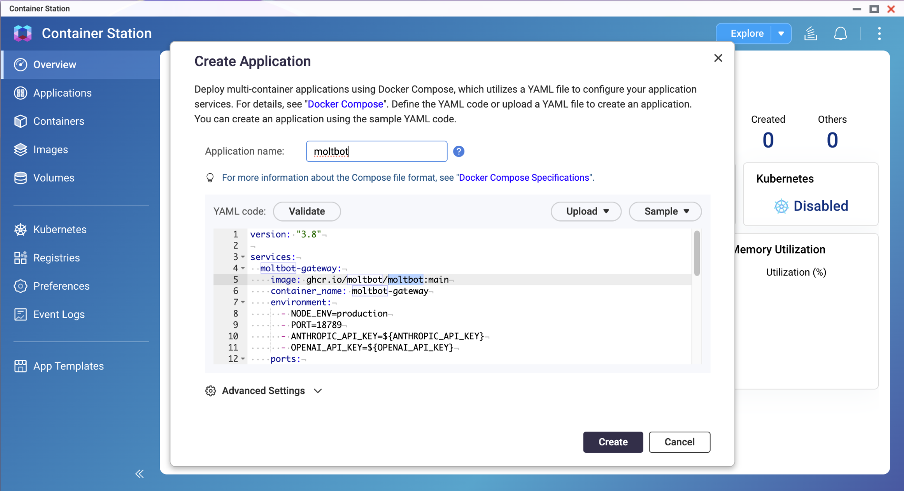Screen dimensions: 904x491
Task: Collapse the sidebar with double-chevron icon
Action: tap(139, 474)
